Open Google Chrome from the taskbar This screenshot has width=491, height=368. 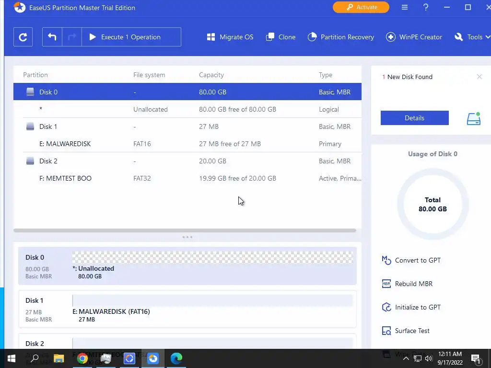82,358
